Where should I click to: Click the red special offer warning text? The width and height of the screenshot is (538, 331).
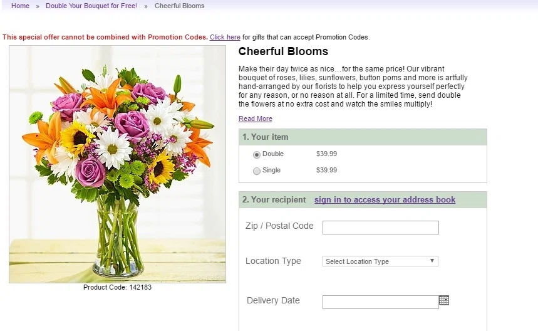coord(105,37)
